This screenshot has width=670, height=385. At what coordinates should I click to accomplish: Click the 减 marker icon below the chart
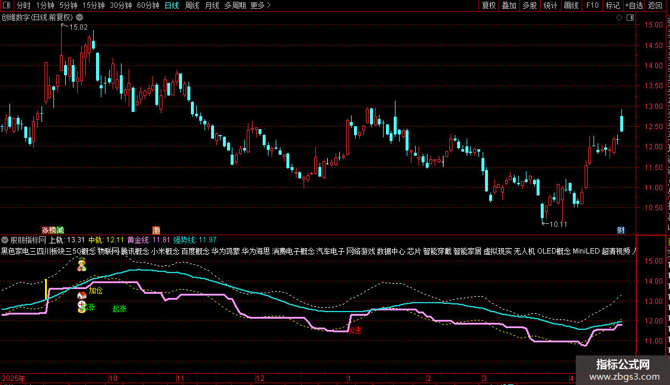pos(60,230)
